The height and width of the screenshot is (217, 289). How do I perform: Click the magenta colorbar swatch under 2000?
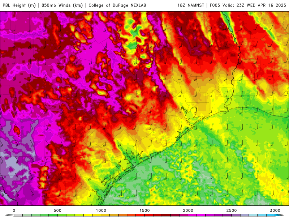tap(193, 215)
